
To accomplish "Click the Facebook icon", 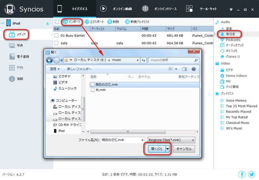I will point(242,174).
